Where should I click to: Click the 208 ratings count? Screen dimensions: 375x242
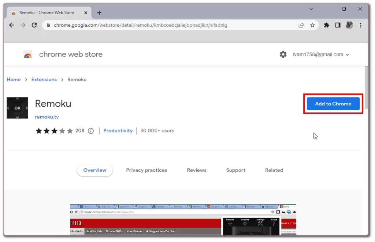[x=80, y=131]
